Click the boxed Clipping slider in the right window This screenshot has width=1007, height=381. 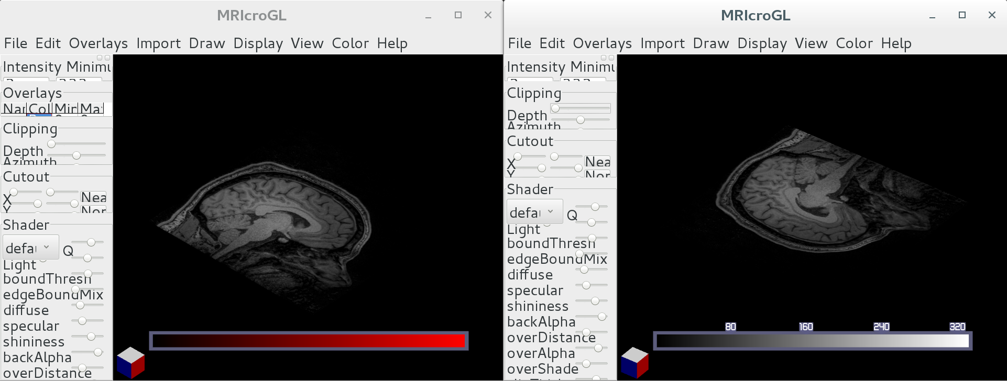(581, 108)
